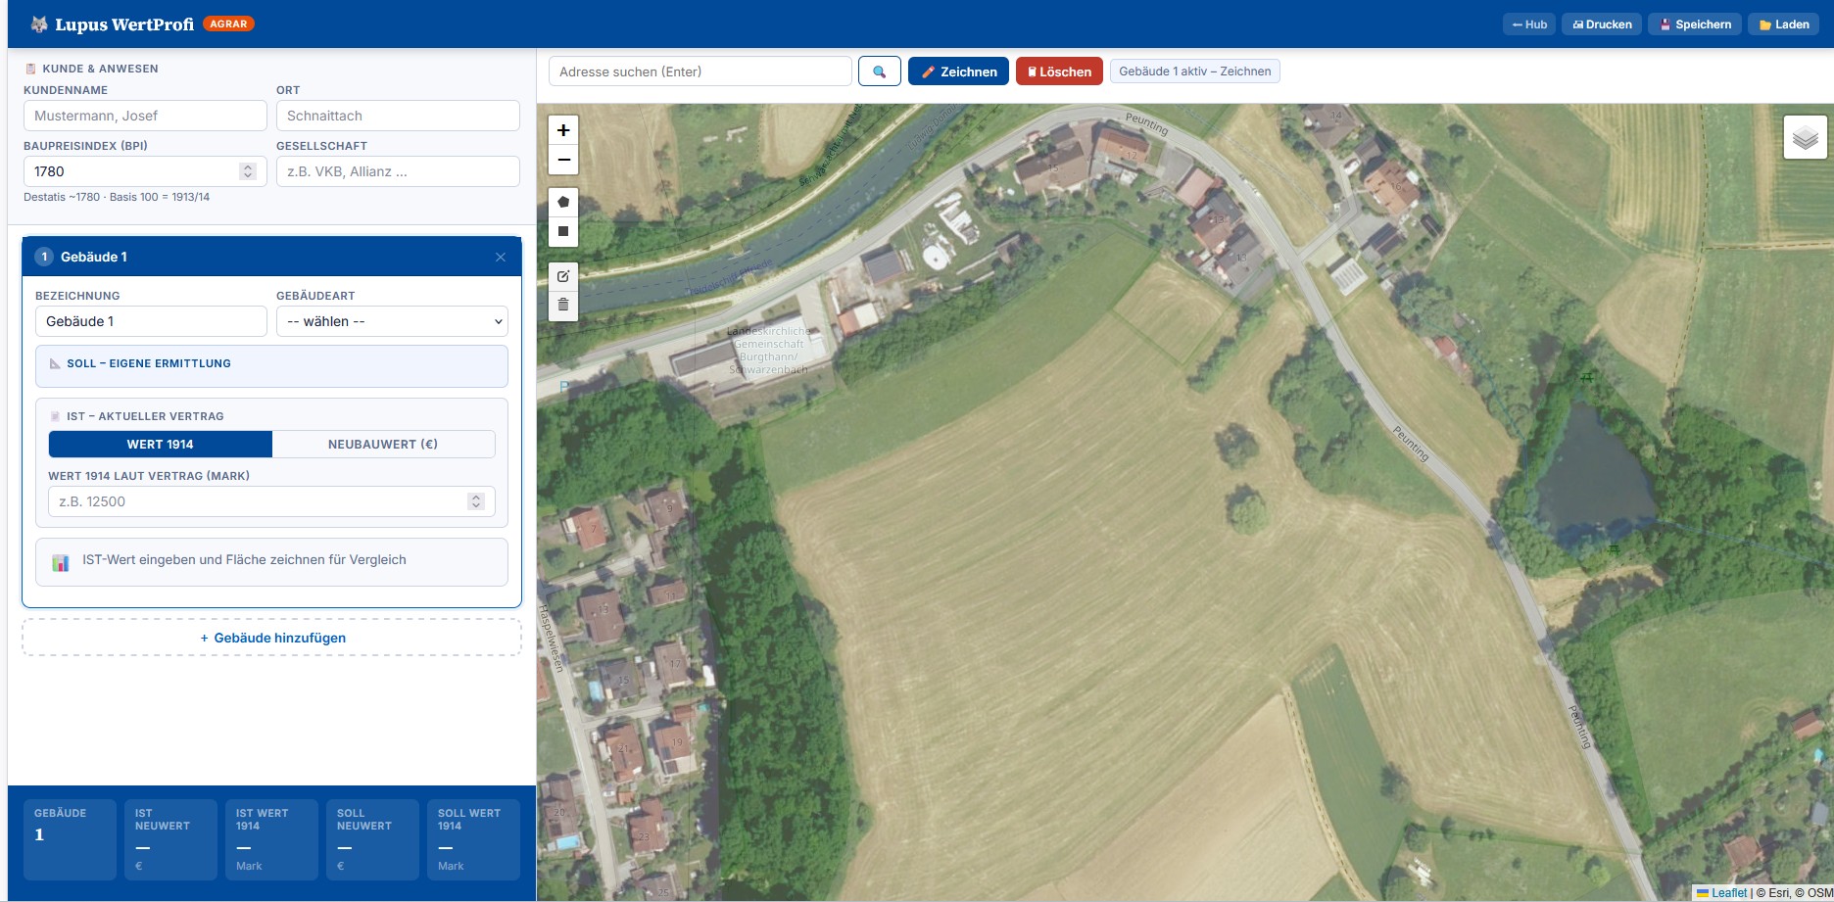Switch to Wert 1914 mode

(x=161, y=445)
